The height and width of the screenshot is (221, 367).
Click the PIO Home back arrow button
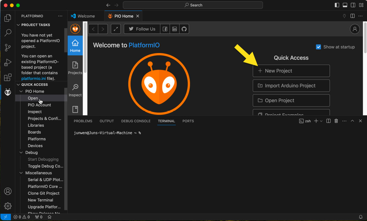[x=93, y=29]
